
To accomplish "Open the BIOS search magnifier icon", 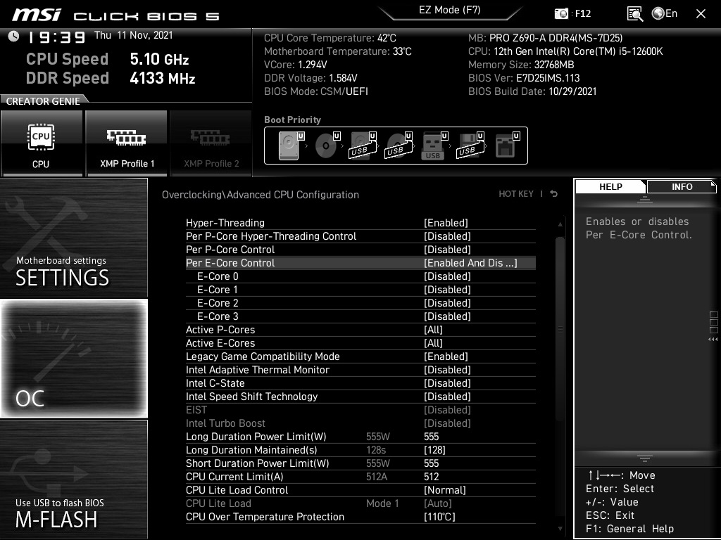I will pos(635,14).
